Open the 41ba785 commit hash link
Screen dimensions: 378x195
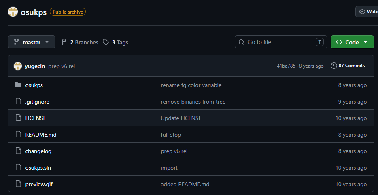pos(286,66)
